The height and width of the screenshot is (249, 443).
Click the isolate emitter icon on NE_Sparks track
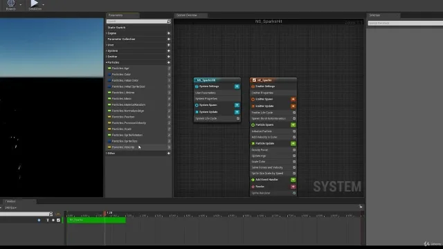48,220
